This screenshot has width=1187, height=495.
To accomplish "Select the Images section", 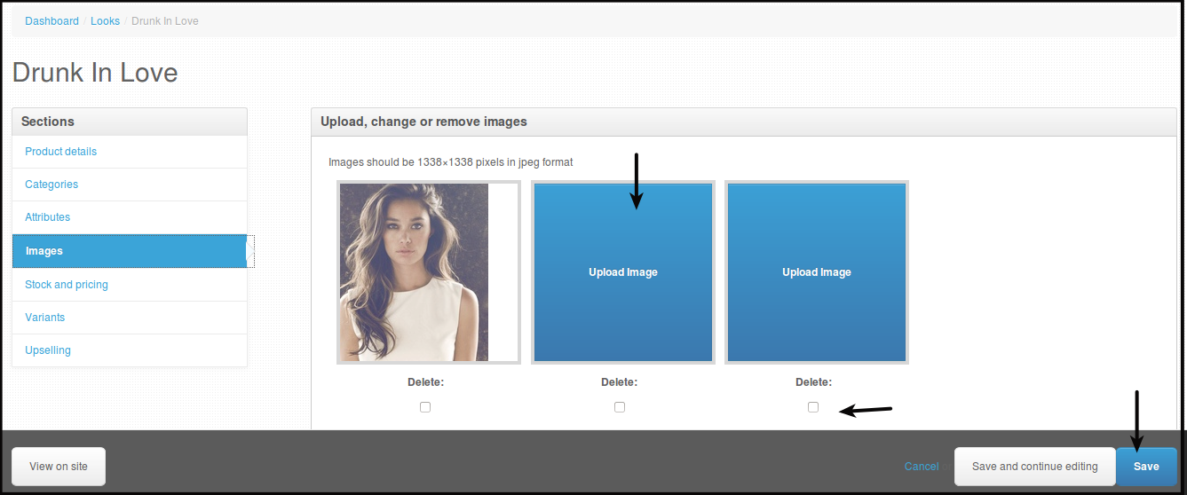I will click(x=130, y=251).
